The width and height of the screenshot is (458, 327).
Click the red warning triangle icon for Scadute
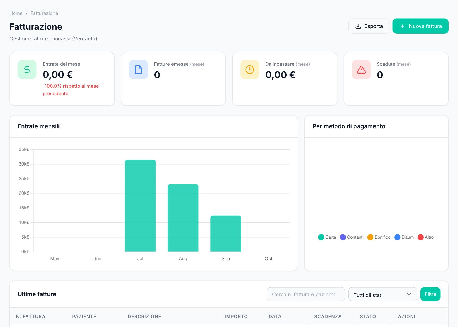pos(361,70)
